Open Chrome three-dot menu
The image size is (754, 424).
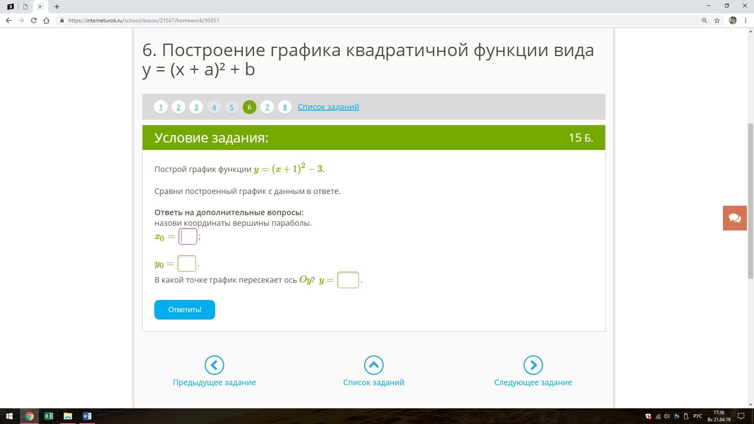click(745, 20)
